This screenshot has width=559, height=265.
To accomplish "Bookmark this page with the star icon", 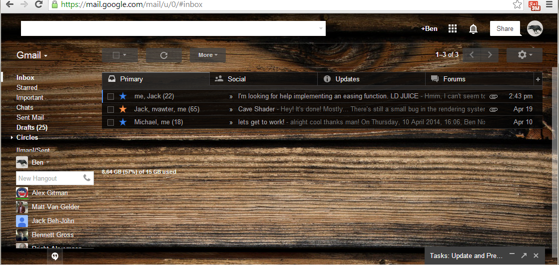I will tap(517, 4).
